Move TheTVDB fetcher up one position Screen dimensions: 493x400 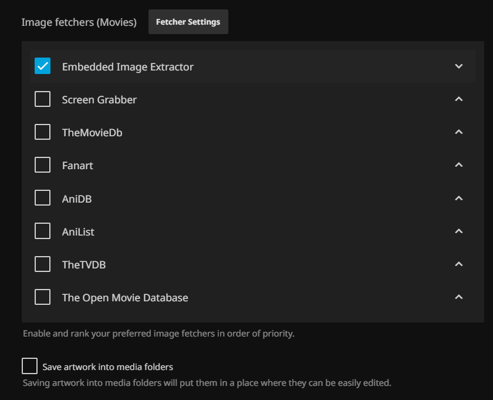(x=459, y=264)
